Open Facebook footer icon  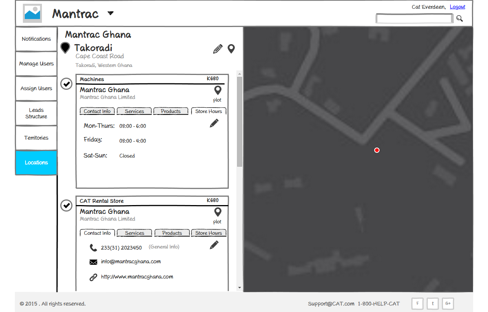point(417,303)
